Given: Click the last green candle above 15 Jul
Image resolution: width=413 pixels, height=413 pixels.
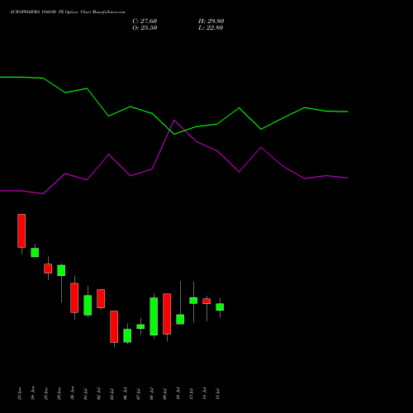Looking at the screenshot, I should click(x=220, y=307).
